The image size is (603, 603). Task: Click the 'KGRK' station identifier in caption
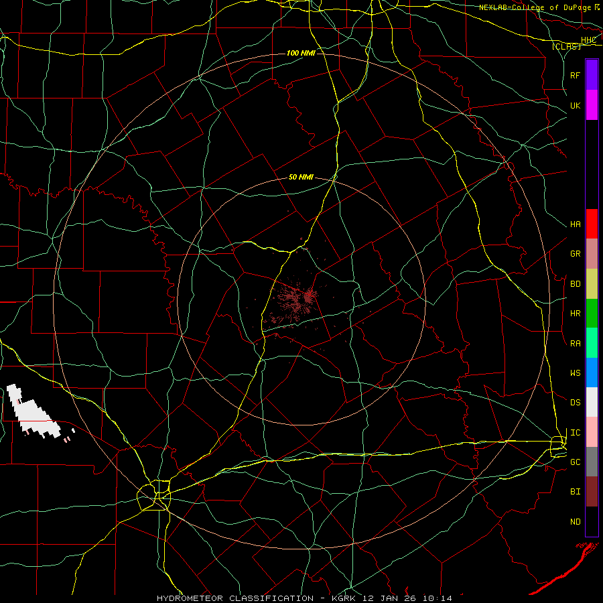344,598
